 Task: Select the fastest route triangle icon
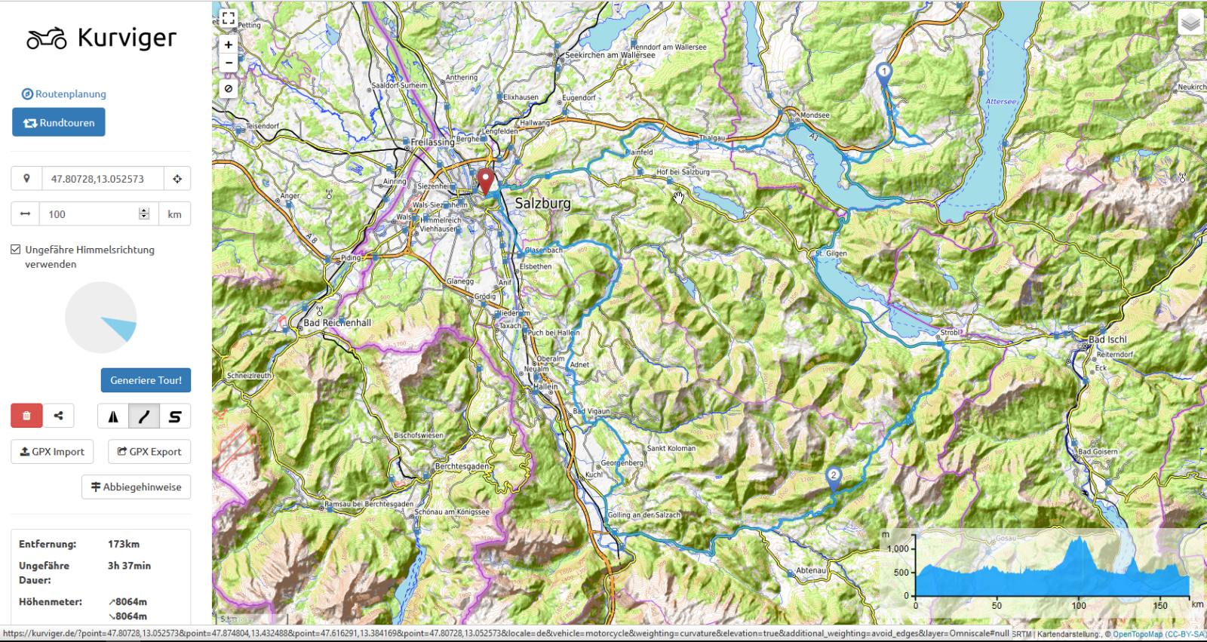(x=113, y=416)
